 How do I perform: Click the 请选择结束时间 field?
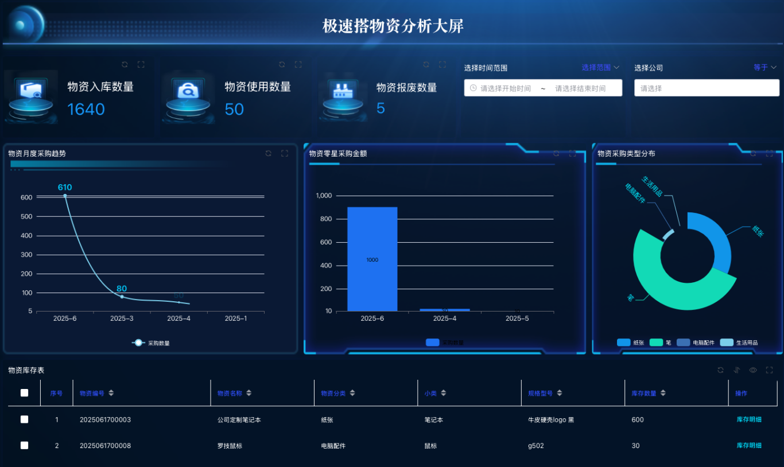(x=580, y=88)
